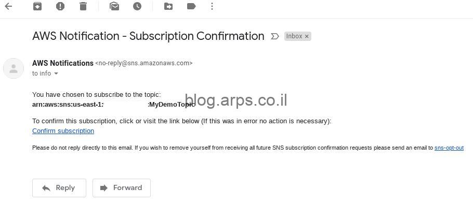
Task: Toggle the importance marker beside subject
Action: pos(274,36)
